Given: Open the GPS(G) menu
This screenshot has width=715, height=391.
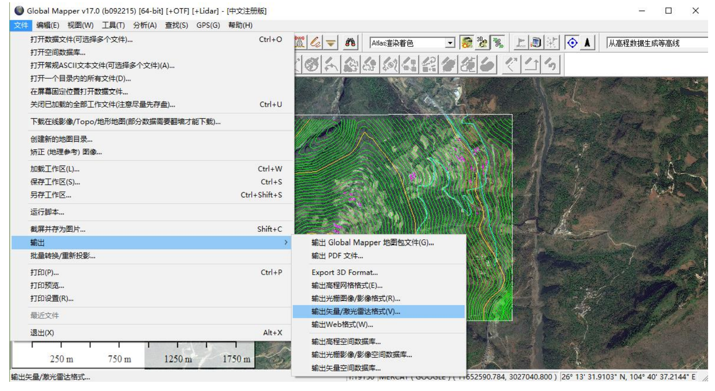Looking at the screenshot, I should click(x=208, y=25).
